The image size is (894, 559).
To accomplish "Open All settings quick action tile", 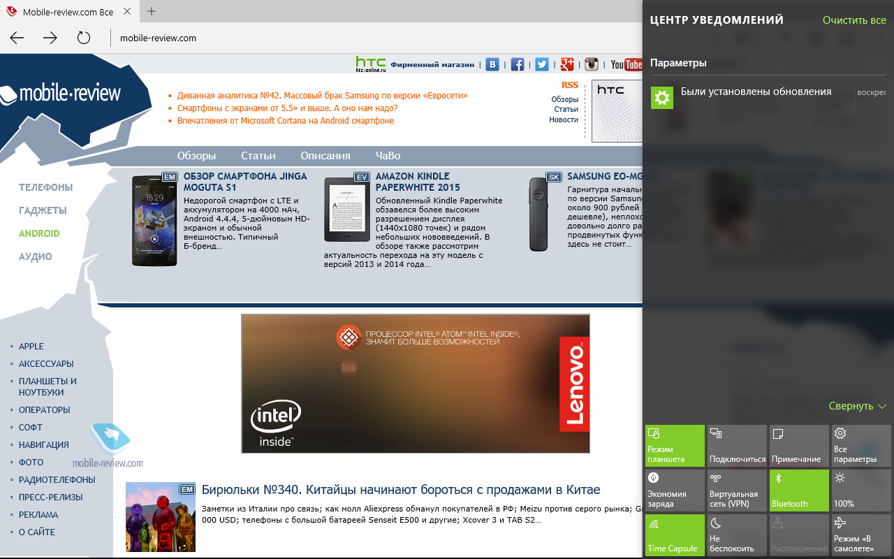I will pos(861,446).
